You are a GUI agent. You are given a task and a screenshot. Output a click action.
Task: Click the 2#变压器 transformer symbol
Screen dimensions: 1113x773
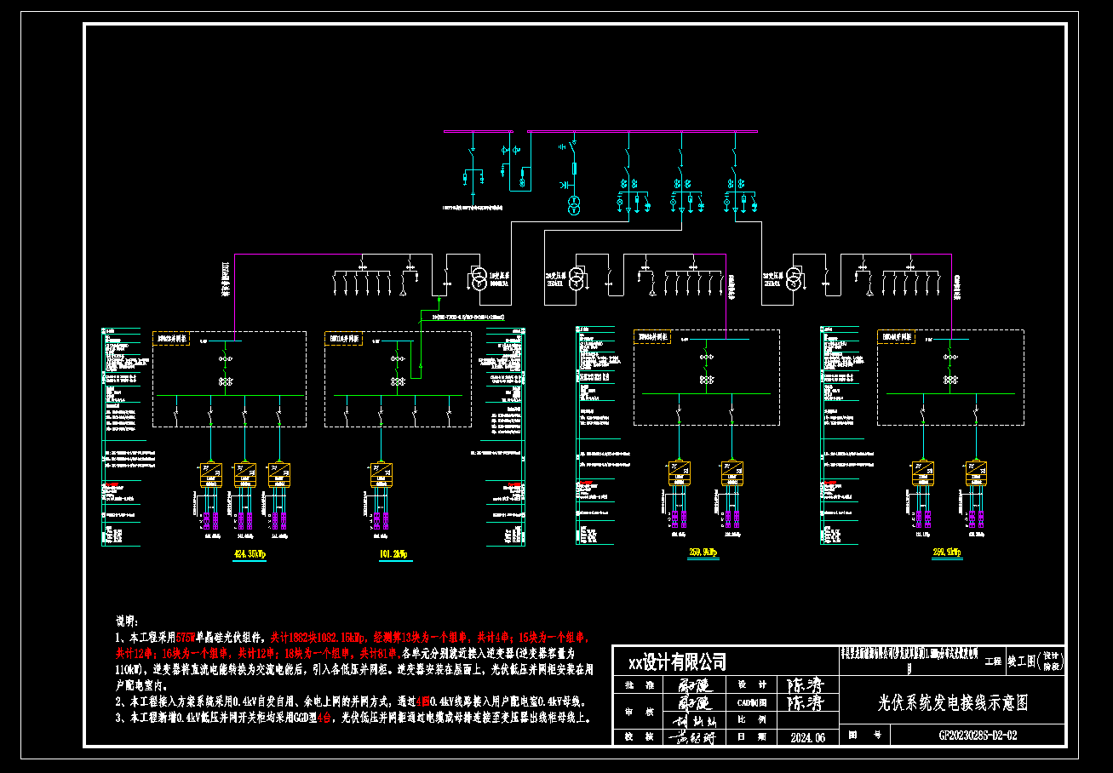[577, 278]
